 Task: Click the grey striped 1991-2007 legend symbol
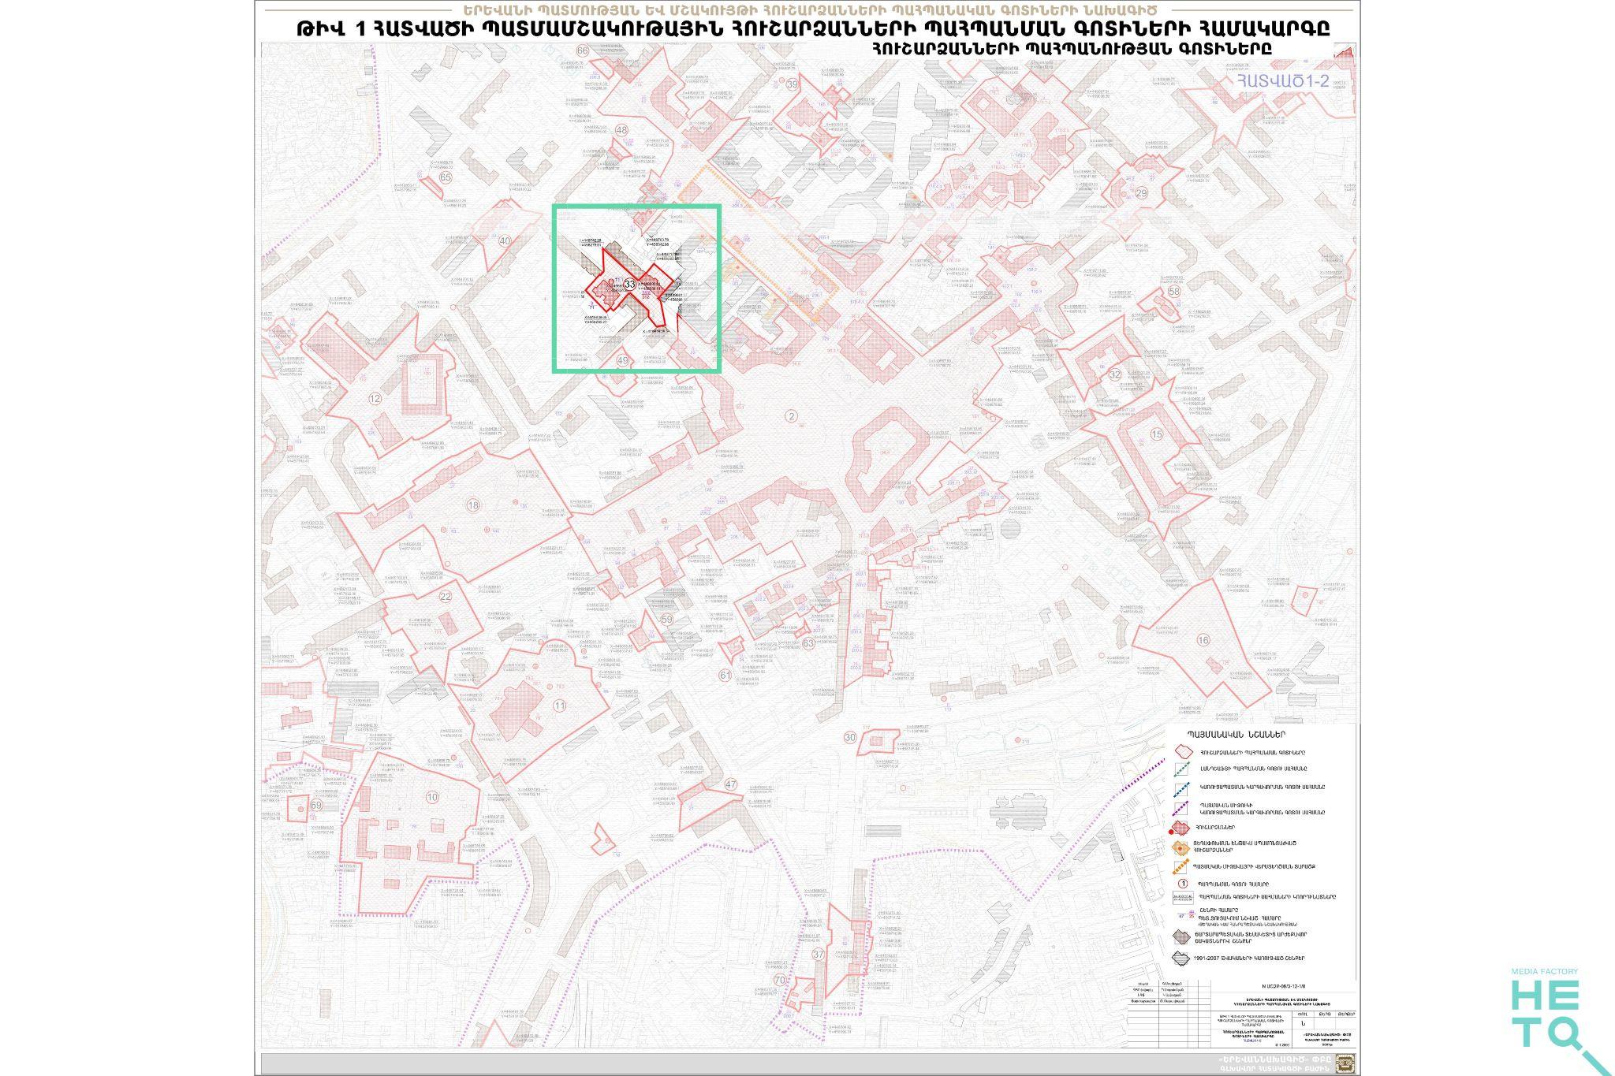(x=1181, y=959)
